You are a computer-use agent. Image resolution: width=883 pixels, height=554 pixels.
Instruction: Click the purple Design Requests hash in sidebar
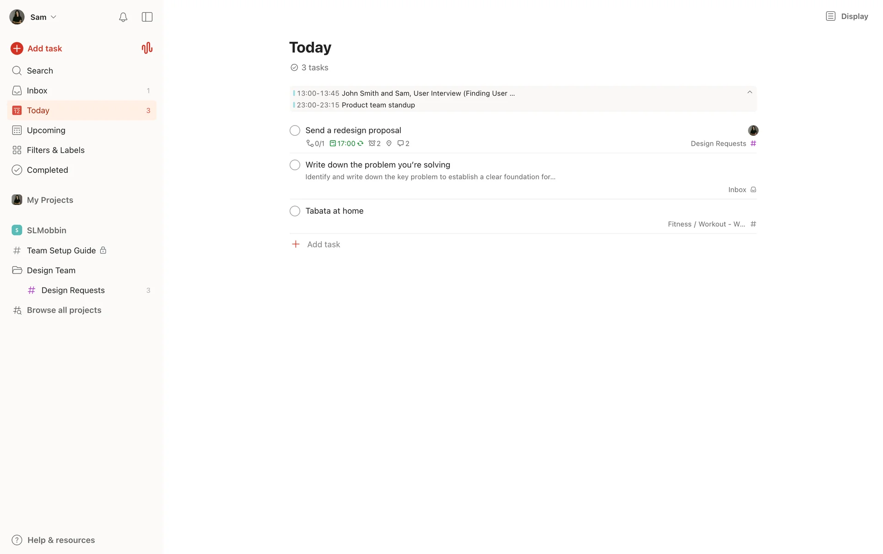pos(32,290)
